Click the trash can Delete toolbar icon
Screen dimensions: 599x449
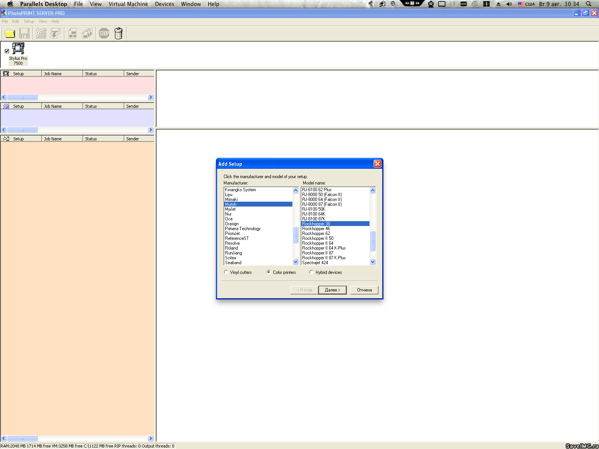click(119, 34)
